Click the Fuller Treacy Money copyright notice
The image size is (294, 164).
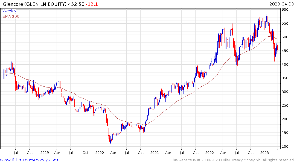click(232, 160)
